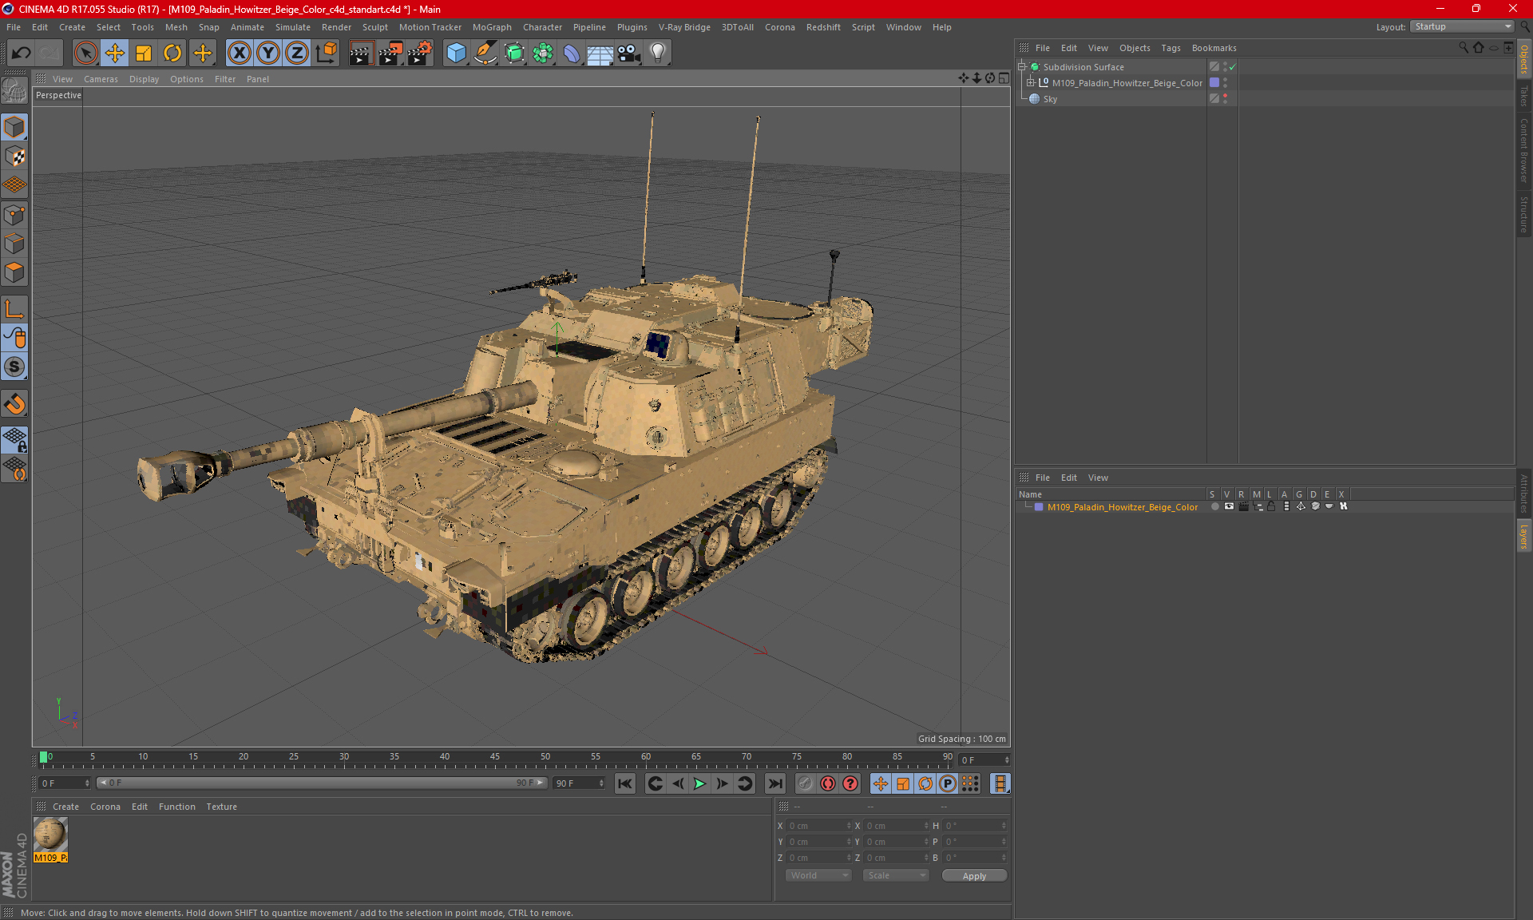Toggle layer View visibility for M109
Viewport: 1533px width, 920px height.
1229,506
